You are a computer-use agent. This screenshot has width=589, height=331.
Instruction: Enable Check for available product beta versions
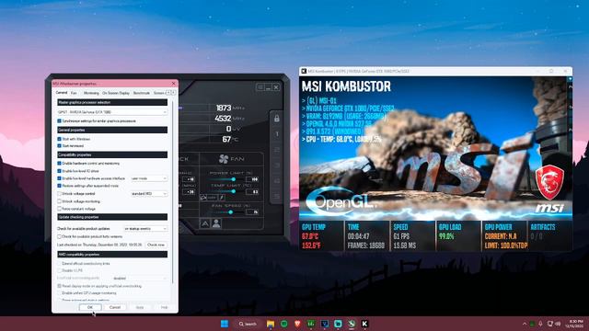click(x=59, y=237)
